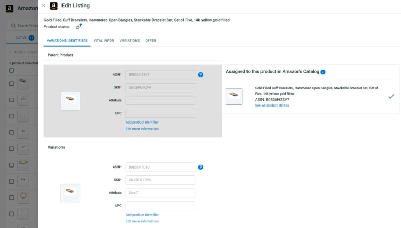Click info icon next to Amazon's Catalog heading
401x228 pixels.
(323, 72)
